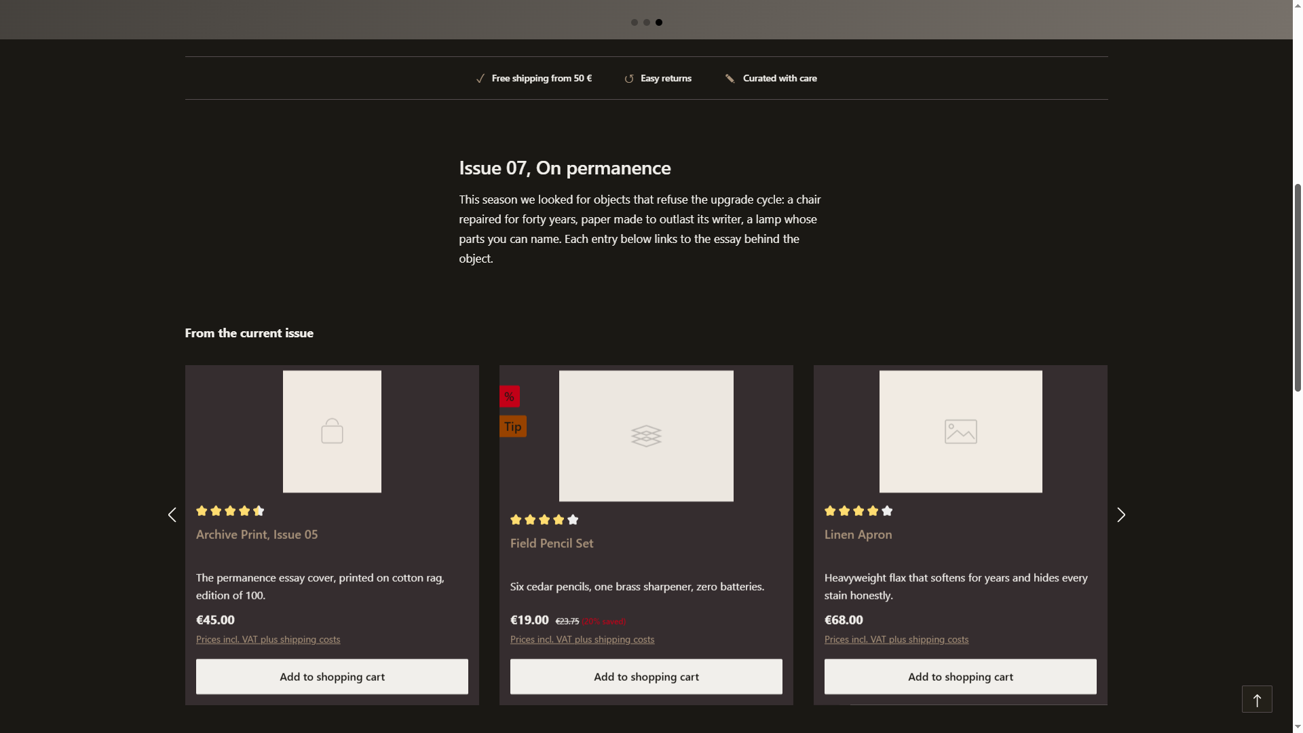Open the Archive Print shopping bag image

pyautogui.click(x=332, y=432)
